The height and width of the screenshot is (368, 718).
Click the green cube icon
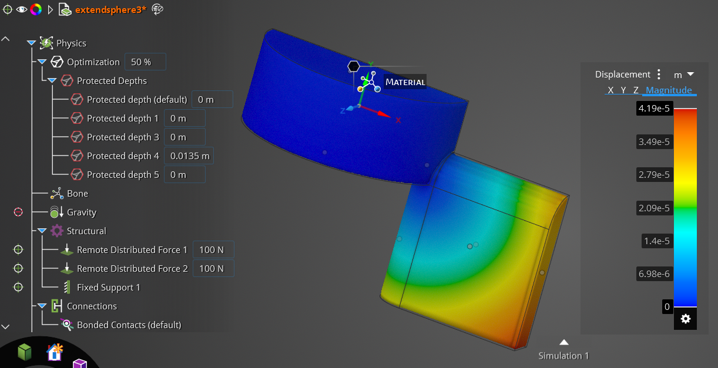tap(24, 352)
